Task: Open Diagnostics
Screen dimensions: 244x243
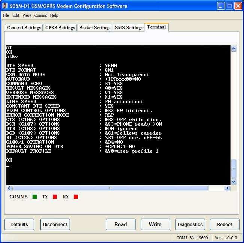Action: pos(190,225)
